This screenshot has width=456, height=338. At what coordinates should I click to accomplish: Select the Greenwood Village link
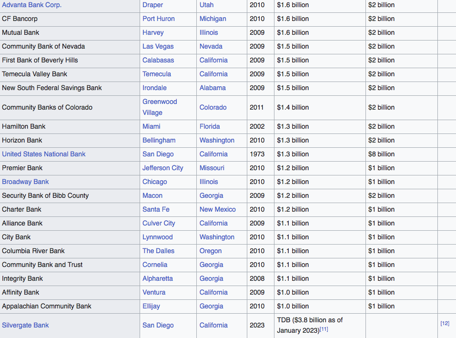coord(160,107)
